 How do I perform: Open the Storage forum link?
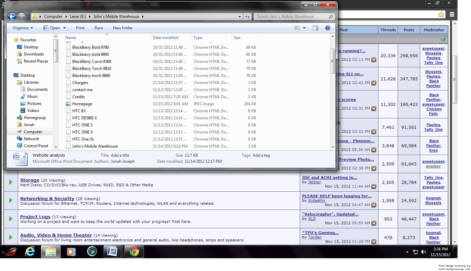tap(30, 180)
